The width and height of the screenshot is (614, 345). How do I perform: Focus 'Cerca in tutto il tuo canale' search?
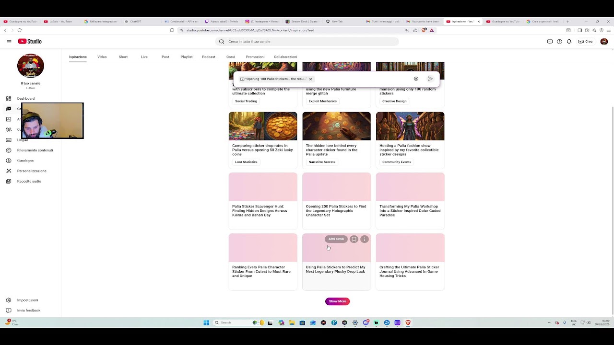point(307,42)
